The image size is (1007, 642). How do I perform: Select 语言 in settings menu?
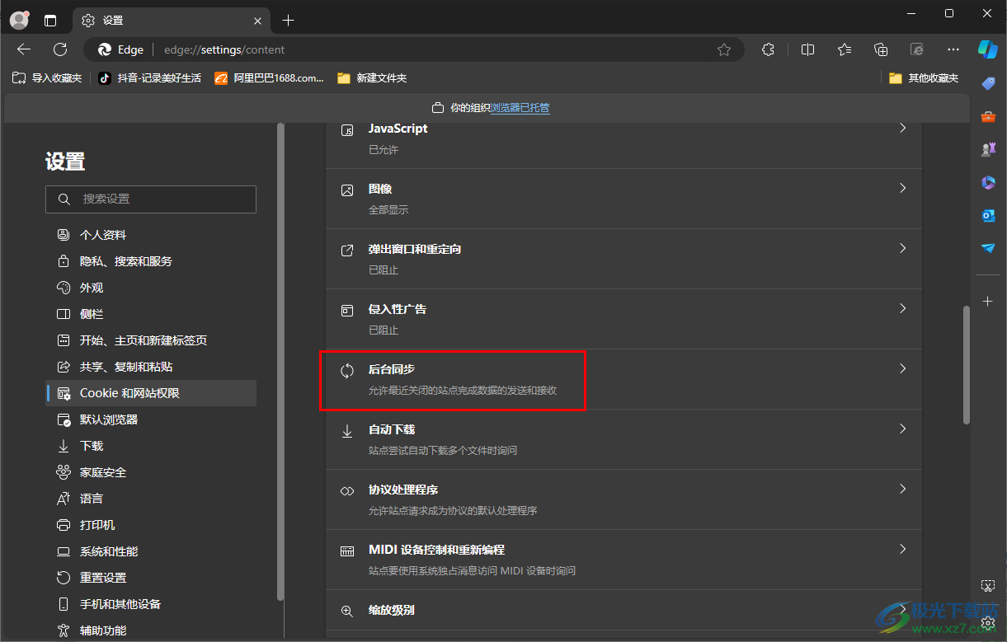pyautogui.click(x=151, y=499)
